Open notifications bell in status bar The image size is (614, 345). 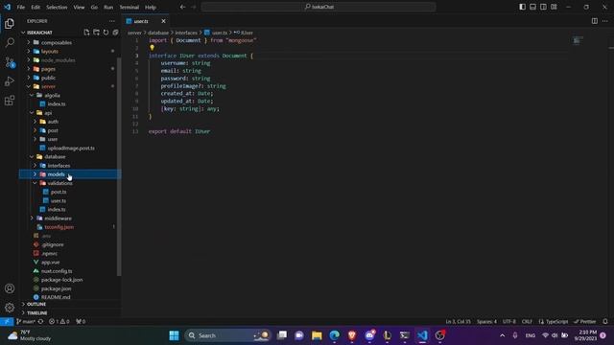coord(605,322)
